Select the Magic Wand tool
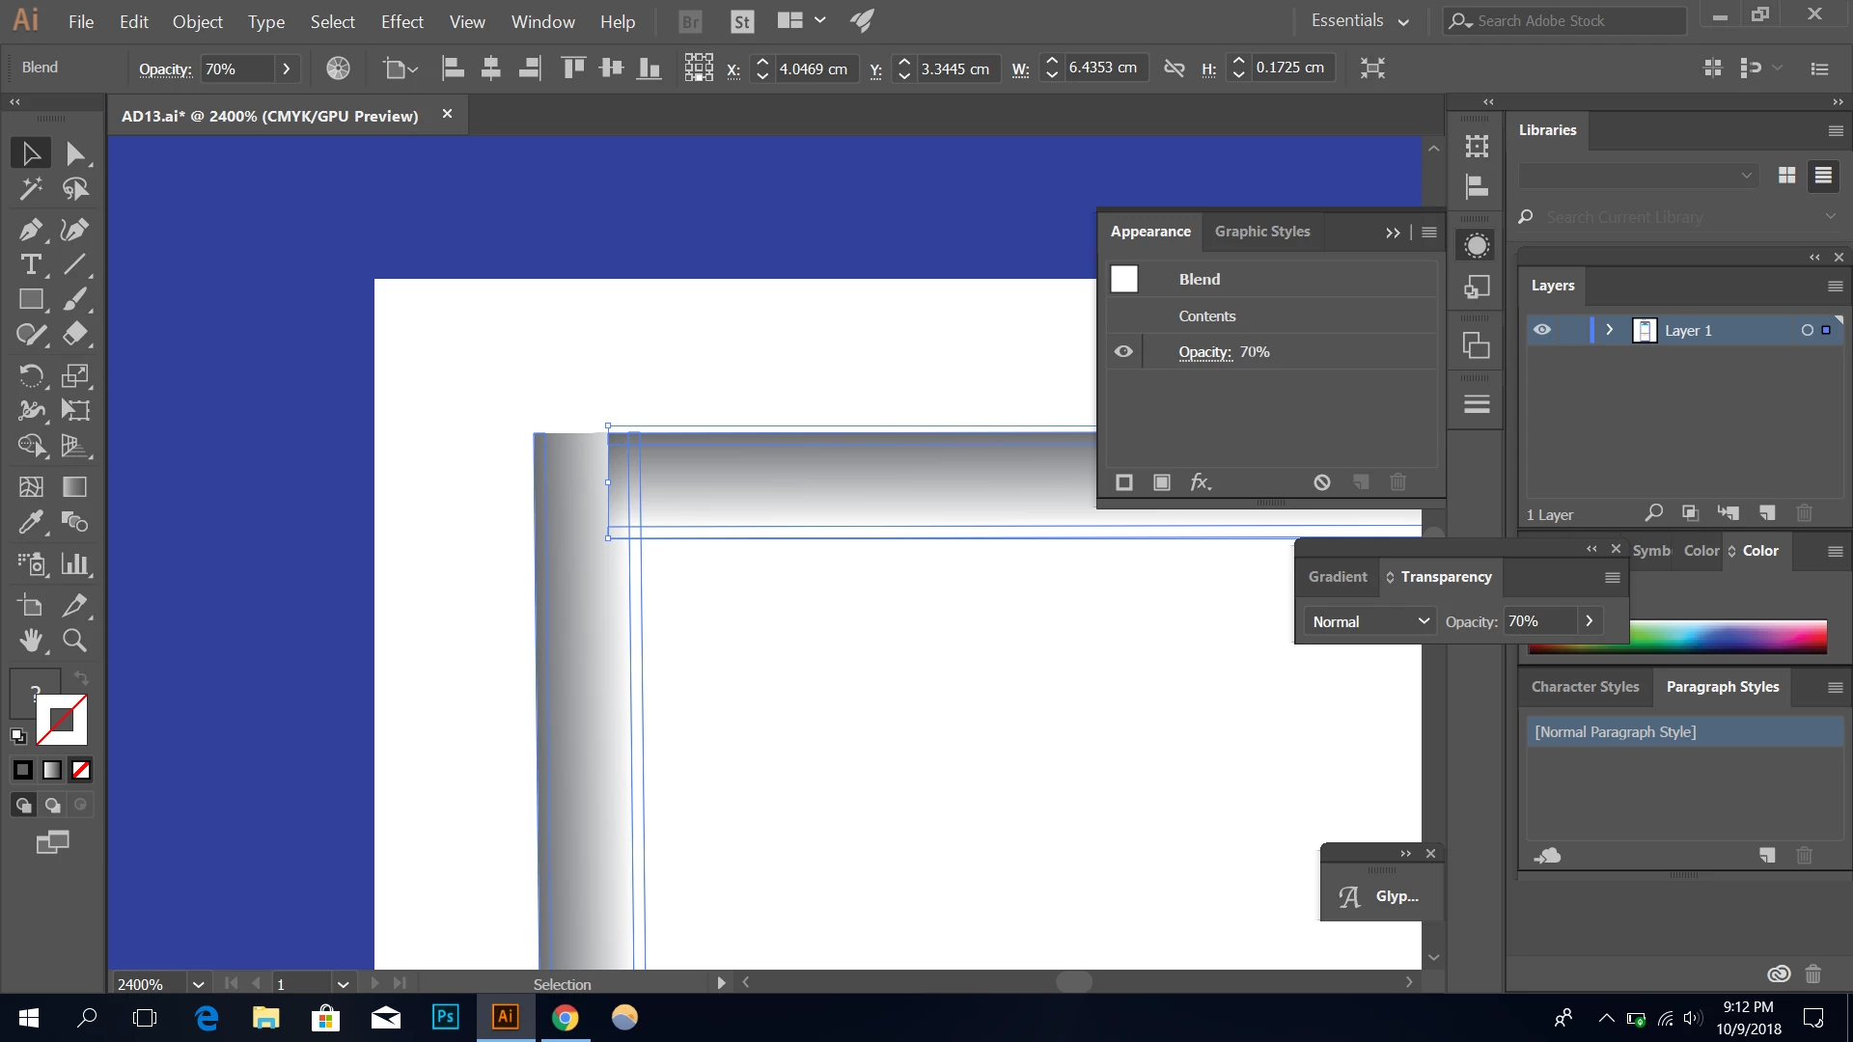Screen dimensions: 1853x1042 (30, 188)
